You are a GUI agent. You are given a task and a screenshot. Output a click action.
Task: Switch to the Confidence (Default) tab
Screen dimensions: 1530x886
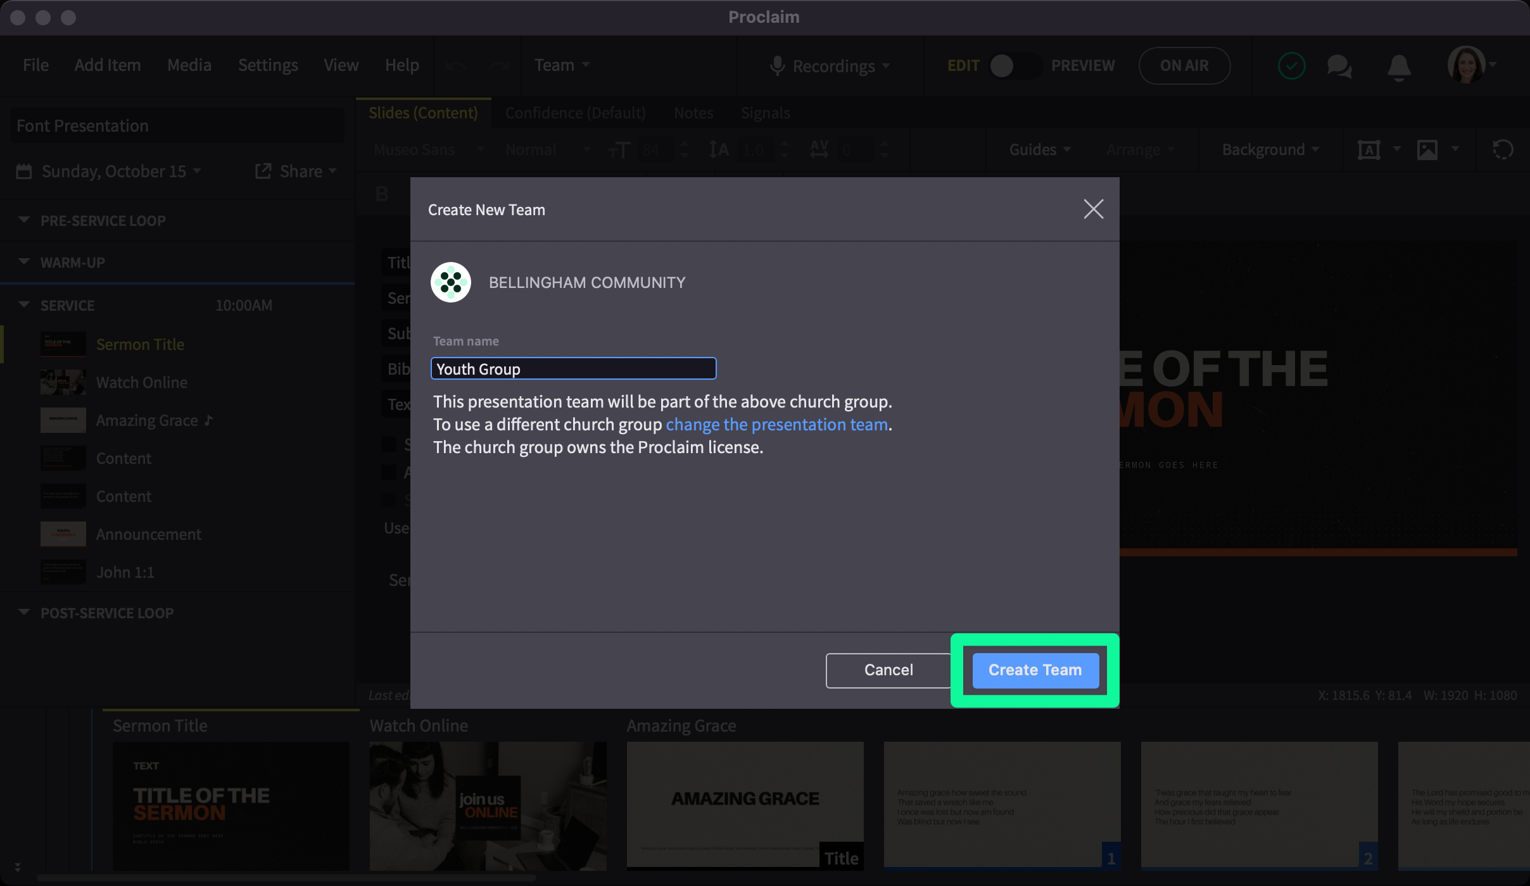pyautogui.click(x=575, y=113)
